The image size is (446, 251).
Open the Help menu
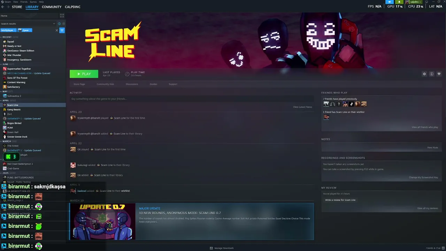(41, 2)
